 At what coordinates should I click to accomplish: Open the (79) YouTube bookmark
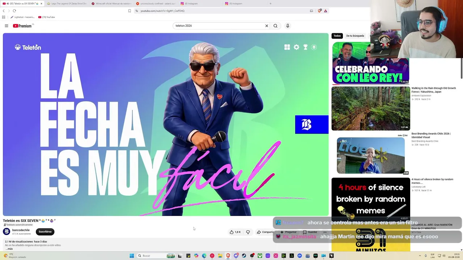pos(47,17)
